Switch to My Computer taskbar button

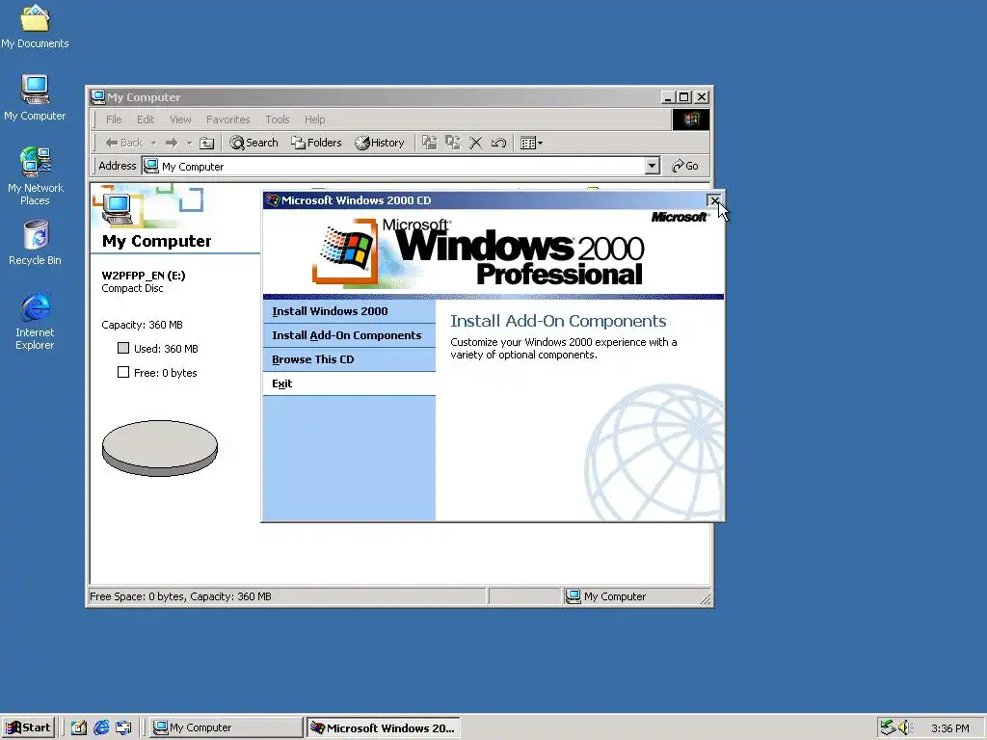227,727
